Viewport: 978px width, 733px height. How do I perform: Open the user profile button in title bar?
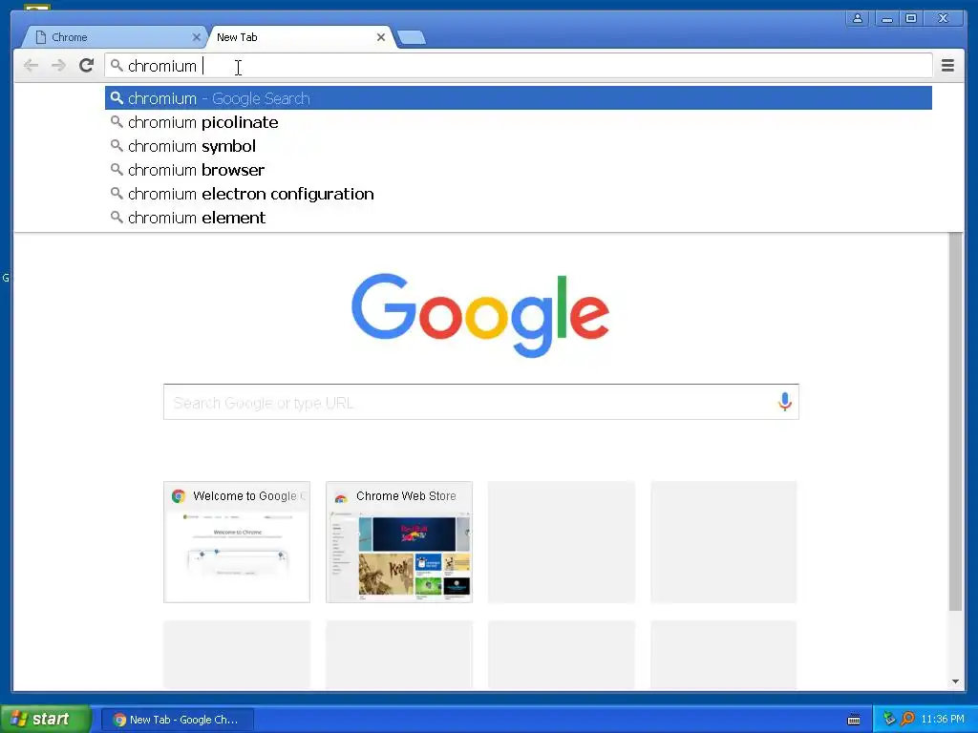coord(858,19)
